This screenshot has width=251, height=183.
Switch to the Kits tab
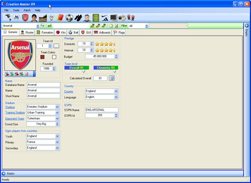pos(61,33)
